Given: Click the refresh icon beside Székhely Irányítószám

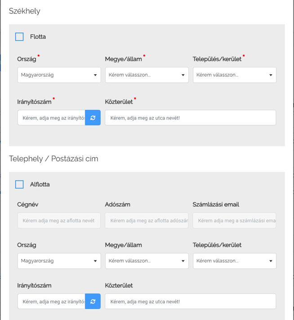Looking at the screenshot, I should (x=93, y=118).
